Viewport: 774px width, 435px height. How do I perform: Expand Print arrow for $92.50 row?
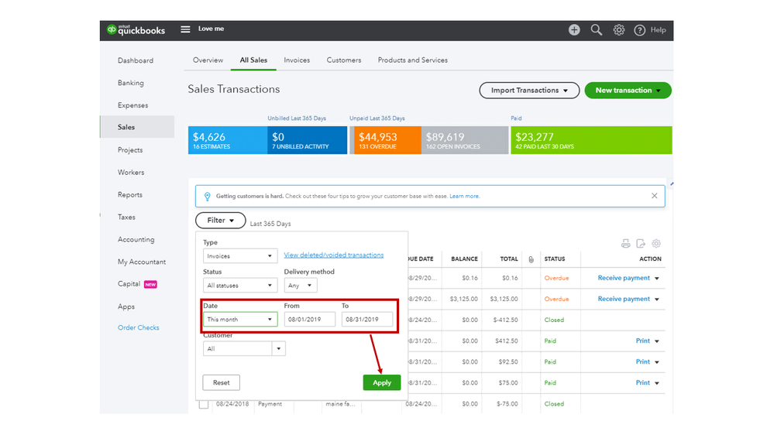point(657,362)
